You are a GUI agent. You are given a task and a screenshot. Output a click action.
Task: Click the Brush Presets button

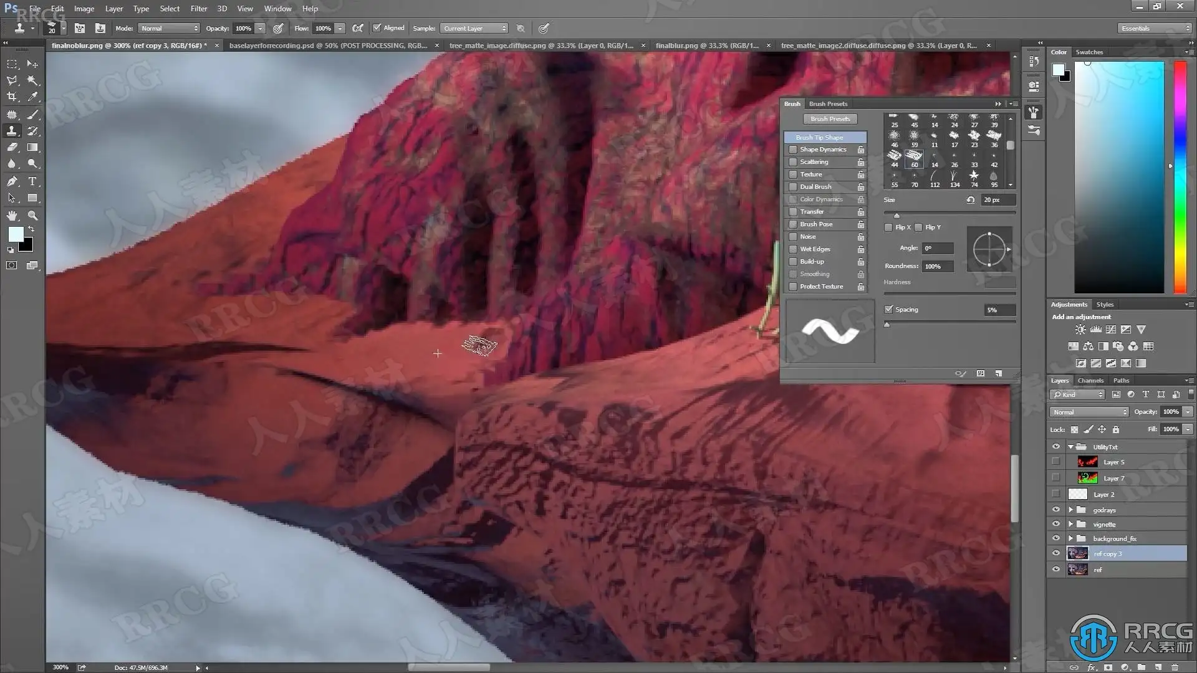pos(830,118)
